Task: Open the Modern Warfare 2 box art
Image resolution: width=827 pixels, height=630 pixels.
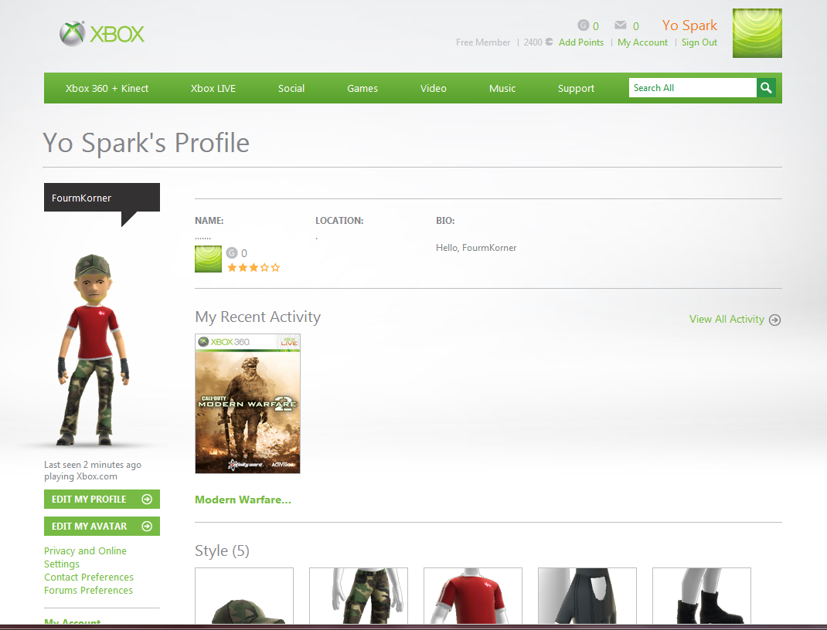Action: (247, 404)
